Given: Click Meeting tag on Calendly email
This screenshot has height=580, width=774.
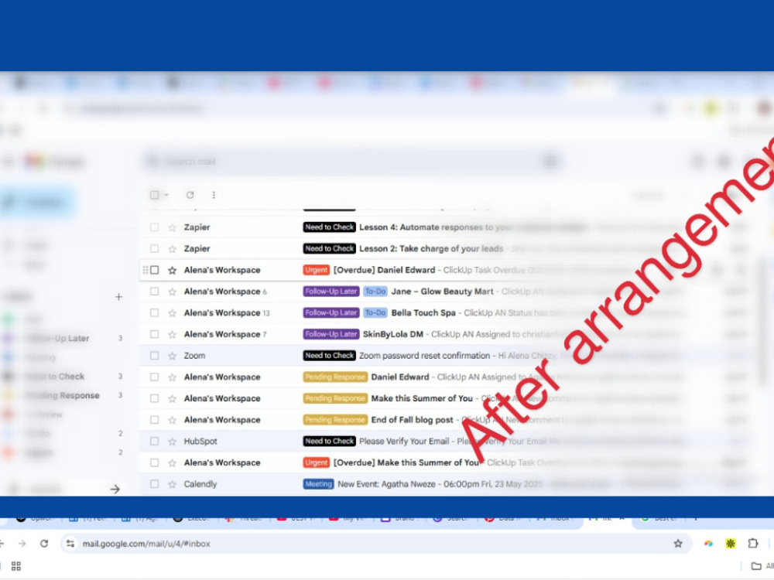Looking at the screenshot, I should 318,484.
